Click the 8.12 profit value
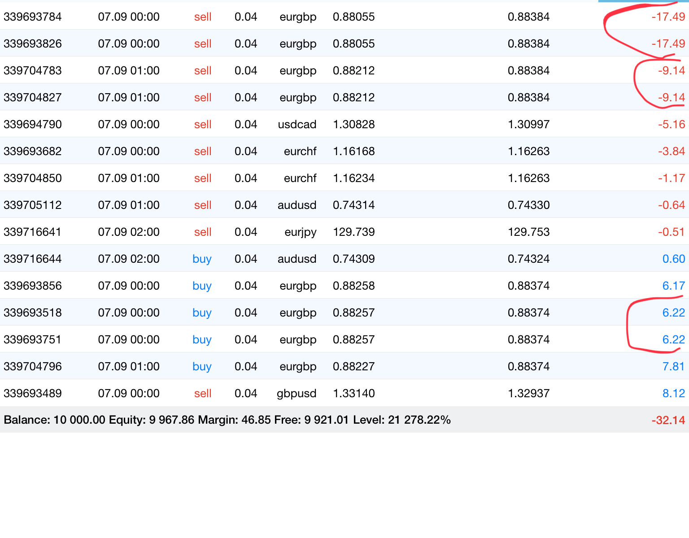This screenshot has height=538, width=689. pyautogui.click(x=673, y=394)
